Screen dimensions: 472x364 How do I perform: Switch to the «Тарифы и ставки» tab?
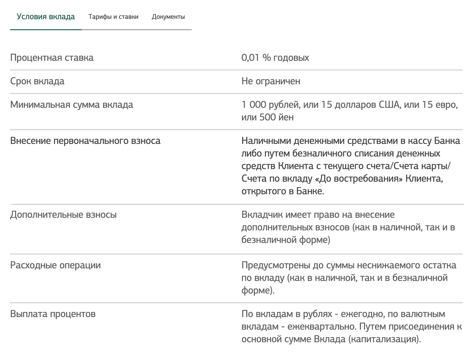113,17
